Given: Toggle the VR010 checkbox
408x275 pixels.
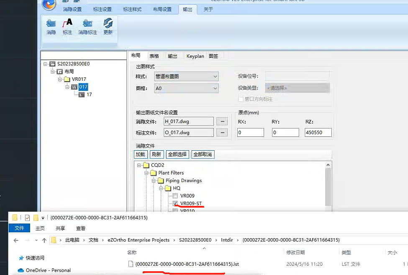Looking at the screenshot, I should [x=175, y=211].
